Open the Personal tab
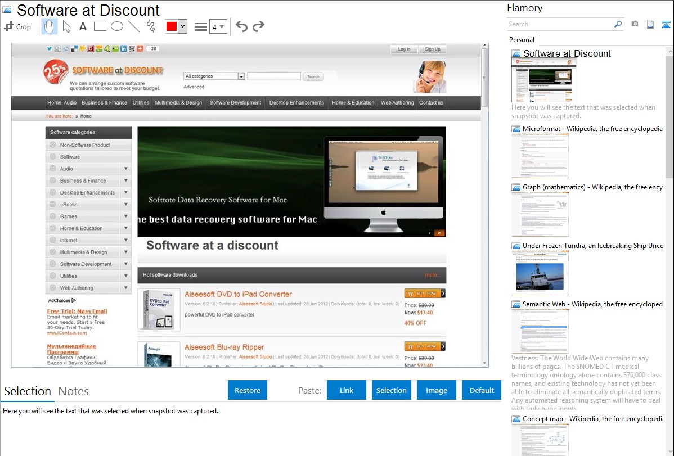The width and height of the screenshot is (674, 456). [522, 40]
